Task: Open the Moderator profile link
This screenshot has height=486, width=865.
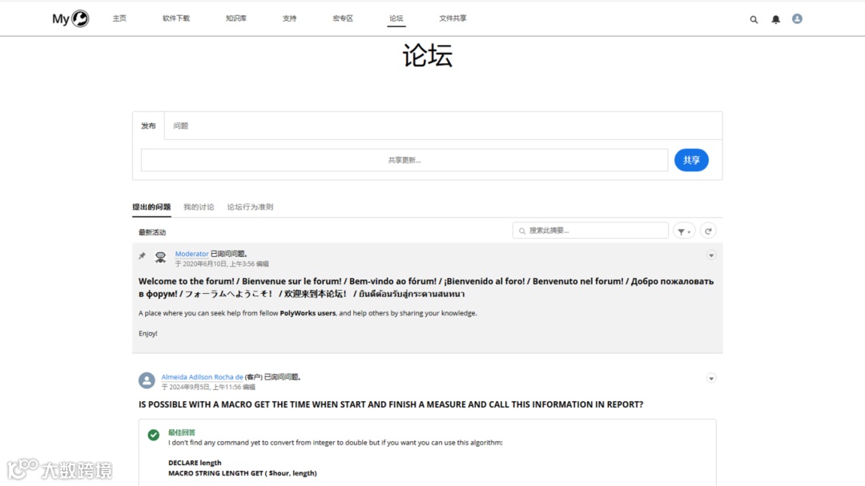Action: [192, 254]
